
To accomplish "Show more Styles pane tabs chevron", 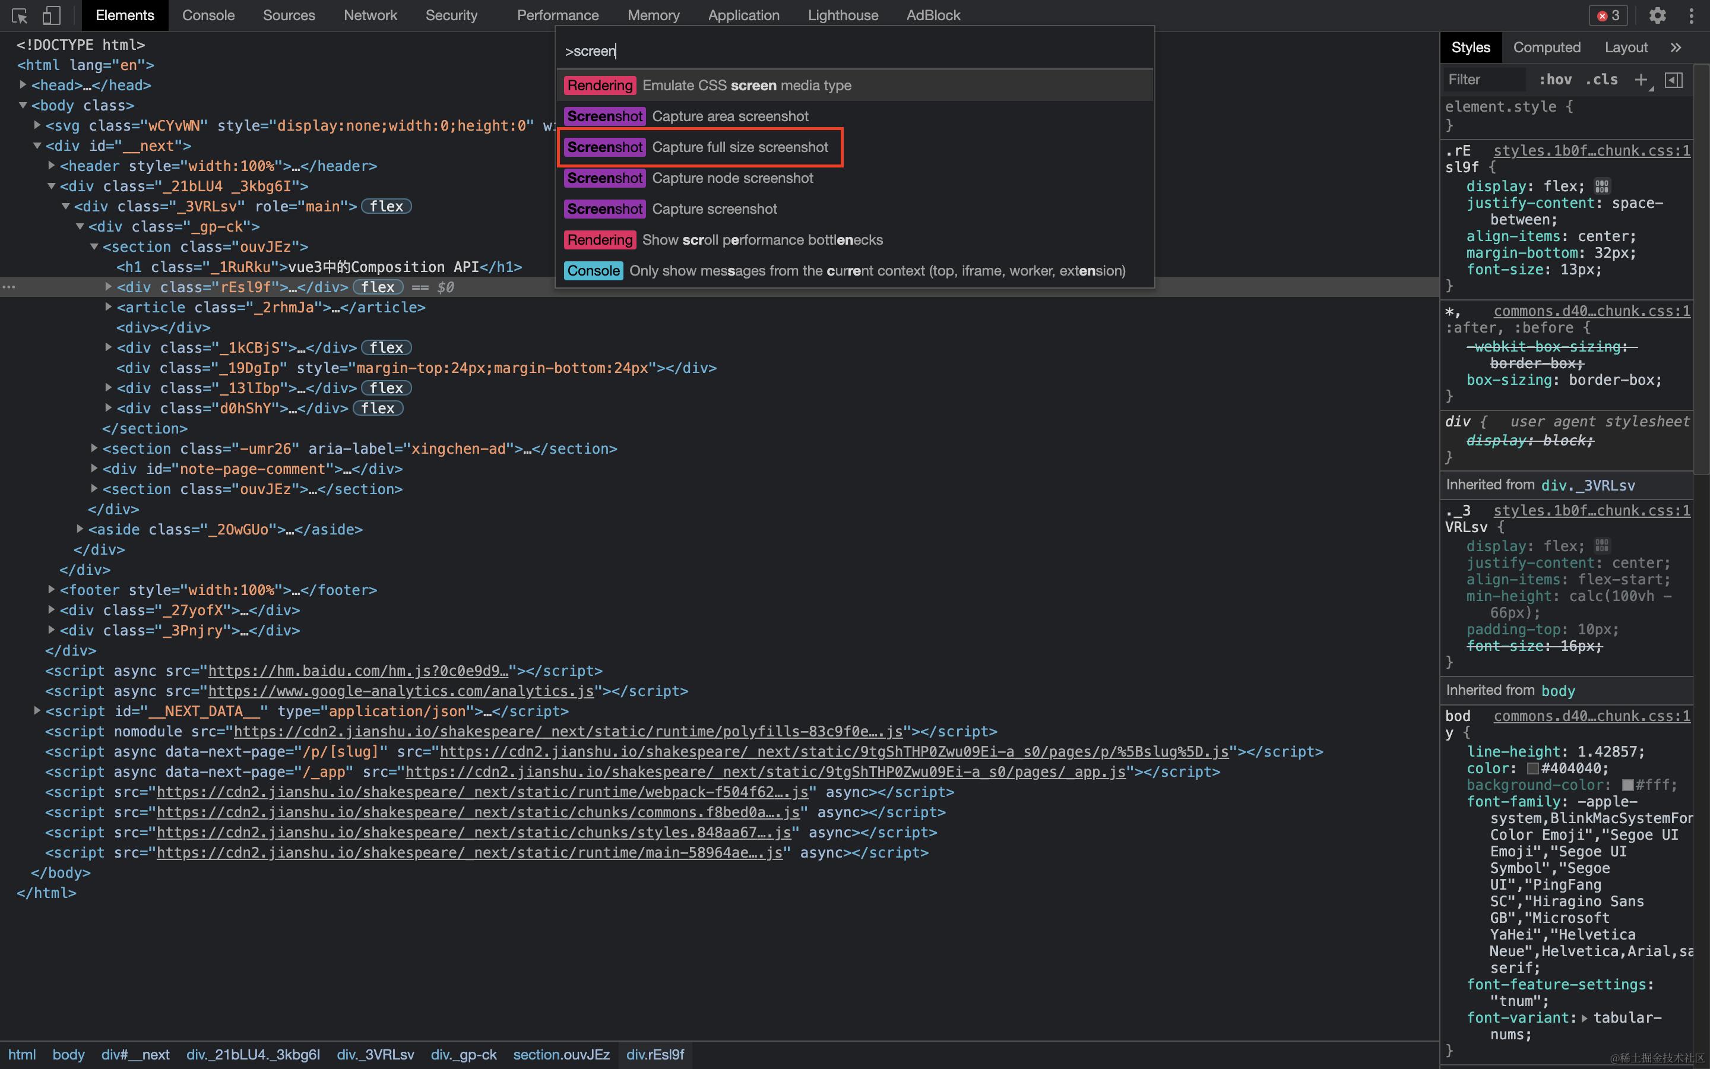I will 1676,48.
